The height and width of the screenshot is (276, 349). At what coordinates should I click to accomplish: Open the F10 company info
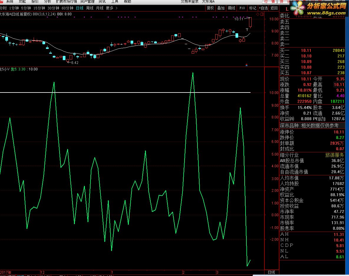click(x=242, y=8)
